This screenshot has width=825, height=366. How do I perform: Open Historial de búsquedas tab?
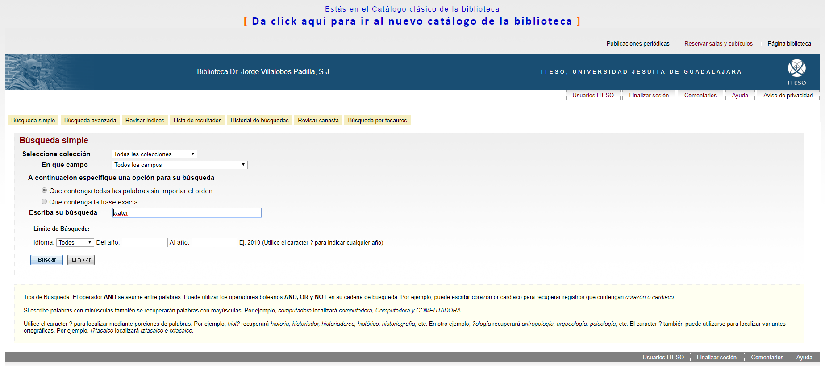[259, 120]
